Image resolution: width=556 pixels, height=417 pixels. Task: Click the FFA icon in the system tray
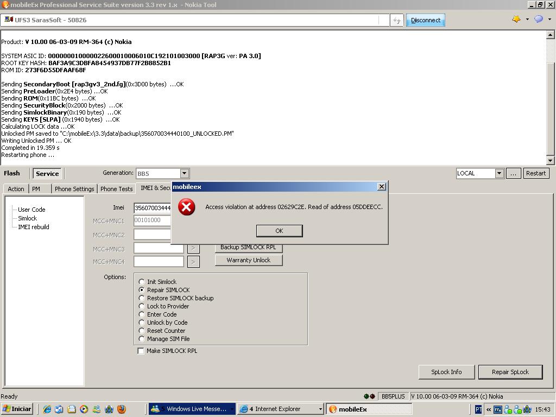(x=498, y=409)
